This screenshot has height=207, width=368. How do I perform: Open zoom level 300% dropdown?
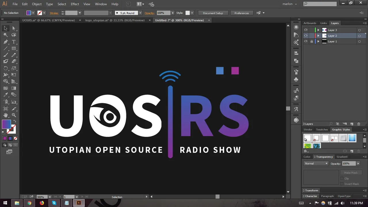pos(50,197)
